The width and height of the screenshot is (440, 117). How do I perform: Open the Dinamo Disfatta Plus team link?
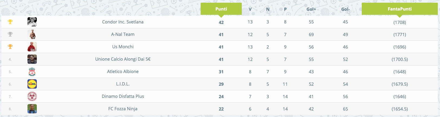(123, 96)
